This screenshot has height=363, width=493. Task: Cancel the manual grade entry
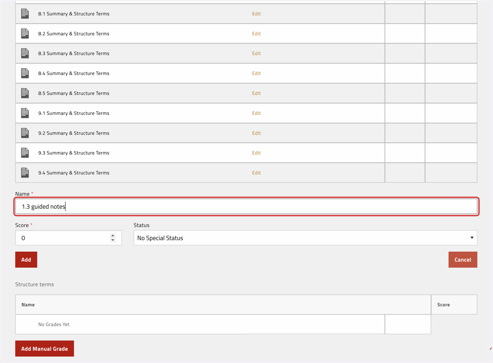[463, 260]
